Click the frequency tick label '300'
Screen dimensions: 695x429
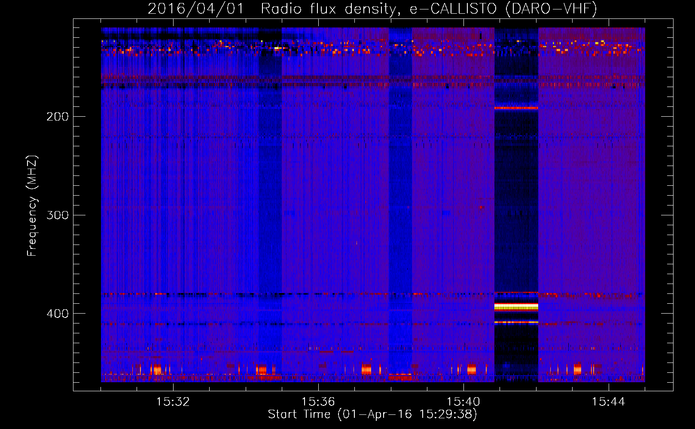[x=58, y=215]
